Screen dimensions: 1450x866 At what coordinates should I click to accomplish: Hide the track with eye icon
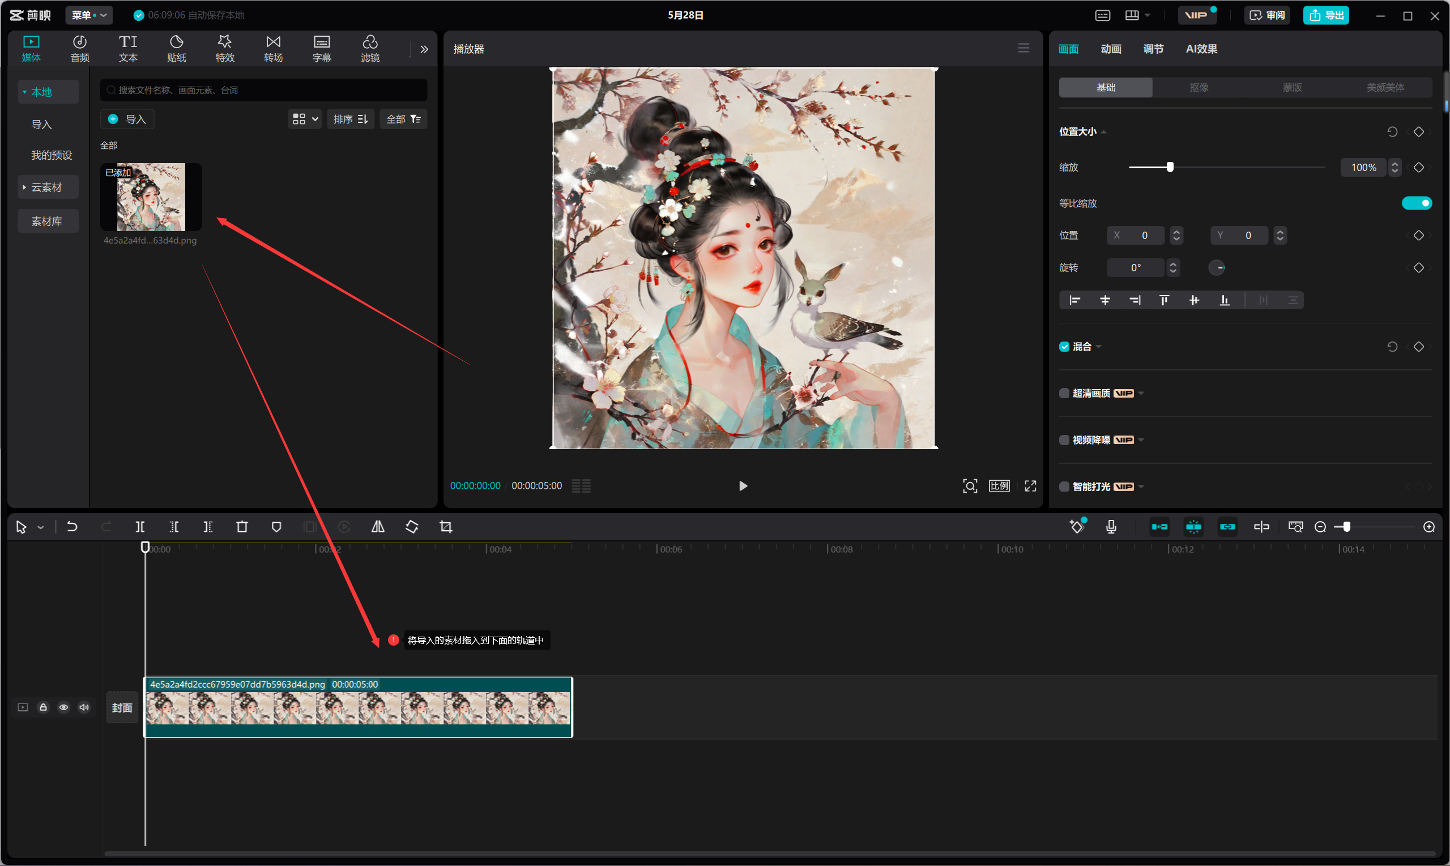click(x=63, y=707)
